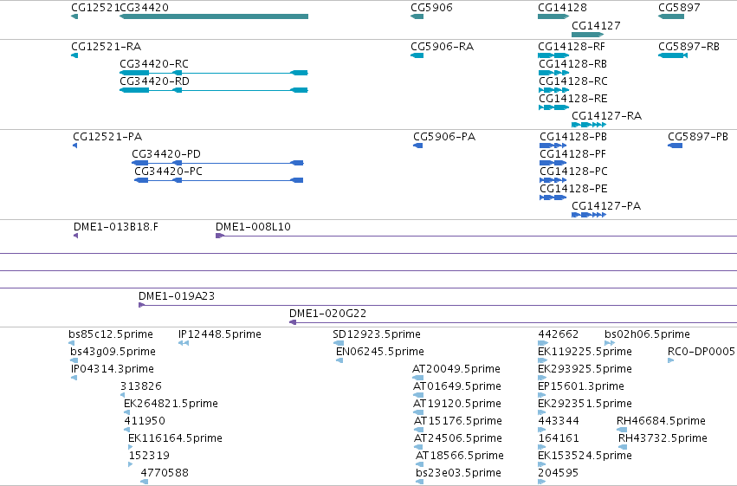Select EST EP15601.3prime
Image resolution: width=737 pixels, height=486 pixels.
pos(541,395)
